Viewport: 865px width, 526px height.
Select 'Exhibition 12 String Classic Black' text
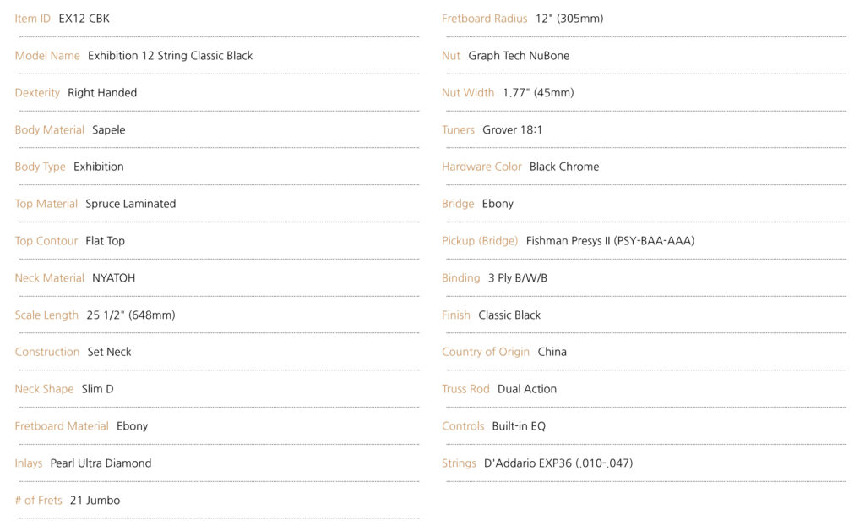[170, 56]
